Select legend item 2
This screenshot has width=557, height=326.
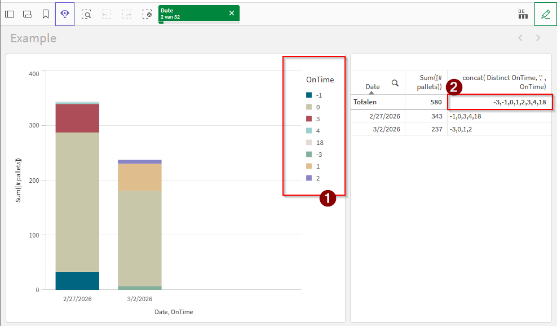[x=313, y=178]
